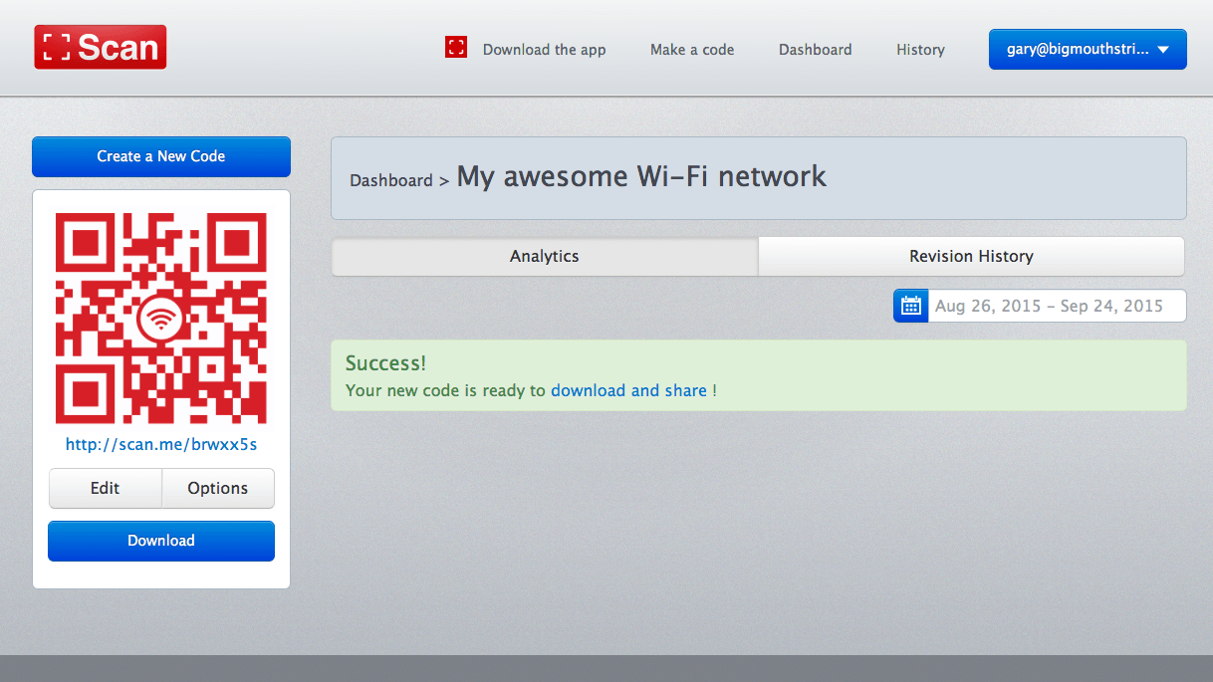Screen dimensions: 1213x682
Task: Click the Aug 26 – Sep 24 date range field
Action: pyautogui.click(x=1056, y=306)
